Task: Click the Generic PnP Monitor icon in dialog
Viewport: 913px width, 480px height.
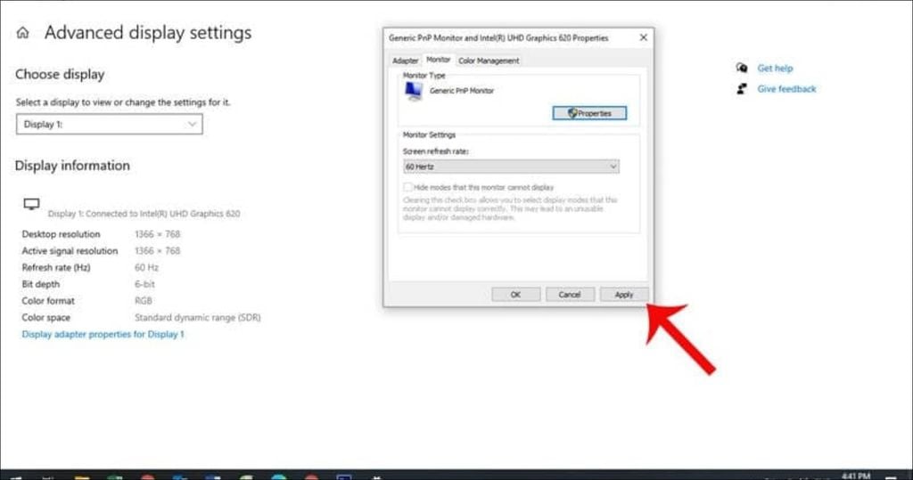Action: point(414,92)
